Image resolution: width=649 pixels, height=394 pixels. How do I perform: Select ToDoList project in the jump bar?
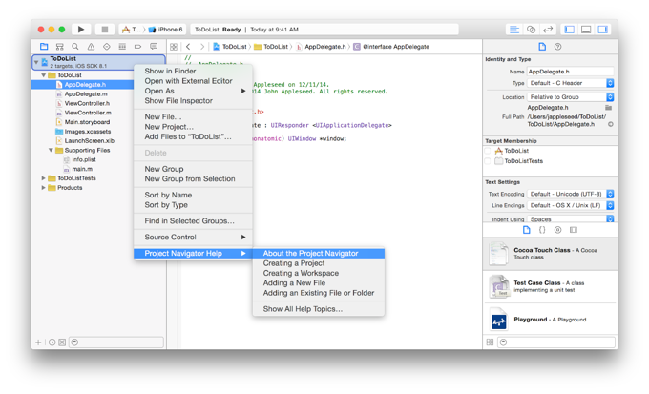[x=230, y=47]
